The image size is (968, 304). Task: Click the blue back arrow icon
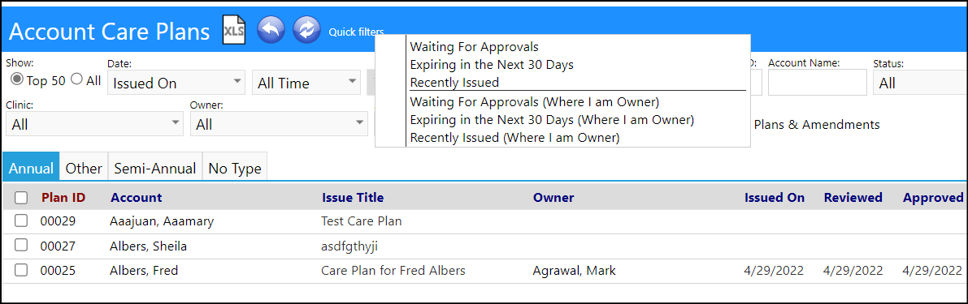271,29
